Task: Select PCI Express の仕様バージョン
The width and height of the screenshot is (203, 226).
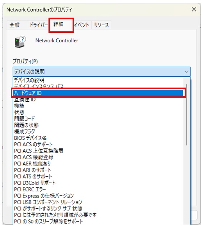Action: tap(98, 196)
